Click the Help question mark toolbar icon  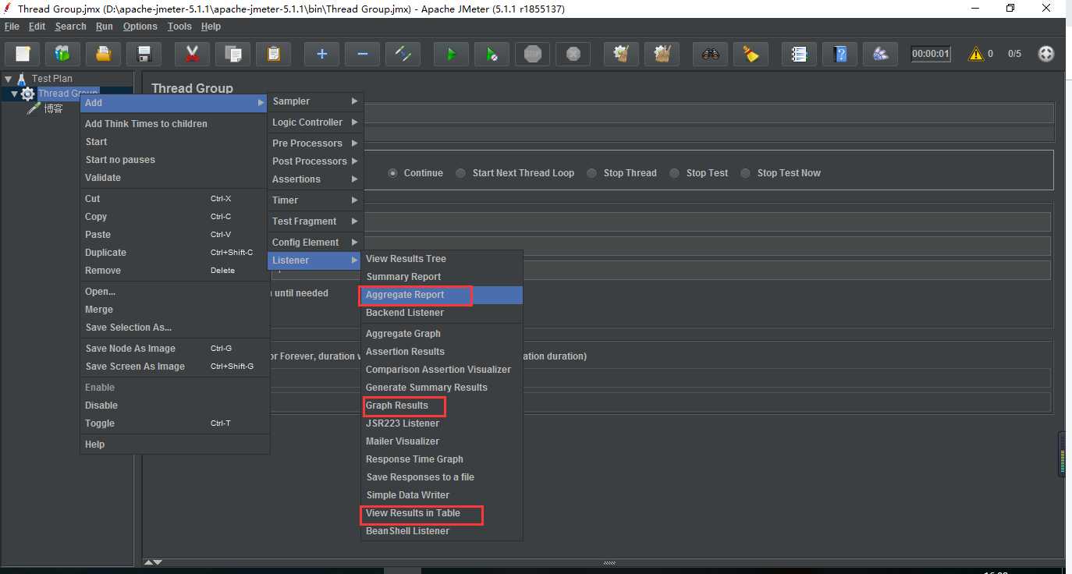click(x=839, y=54)
